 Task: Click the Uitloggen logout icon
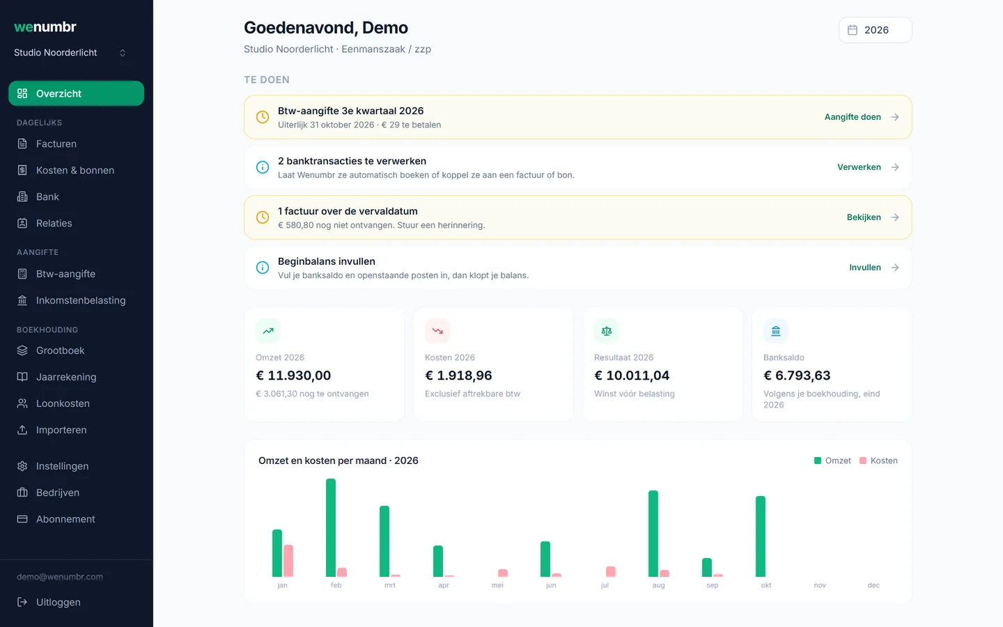tap(22, 602)
